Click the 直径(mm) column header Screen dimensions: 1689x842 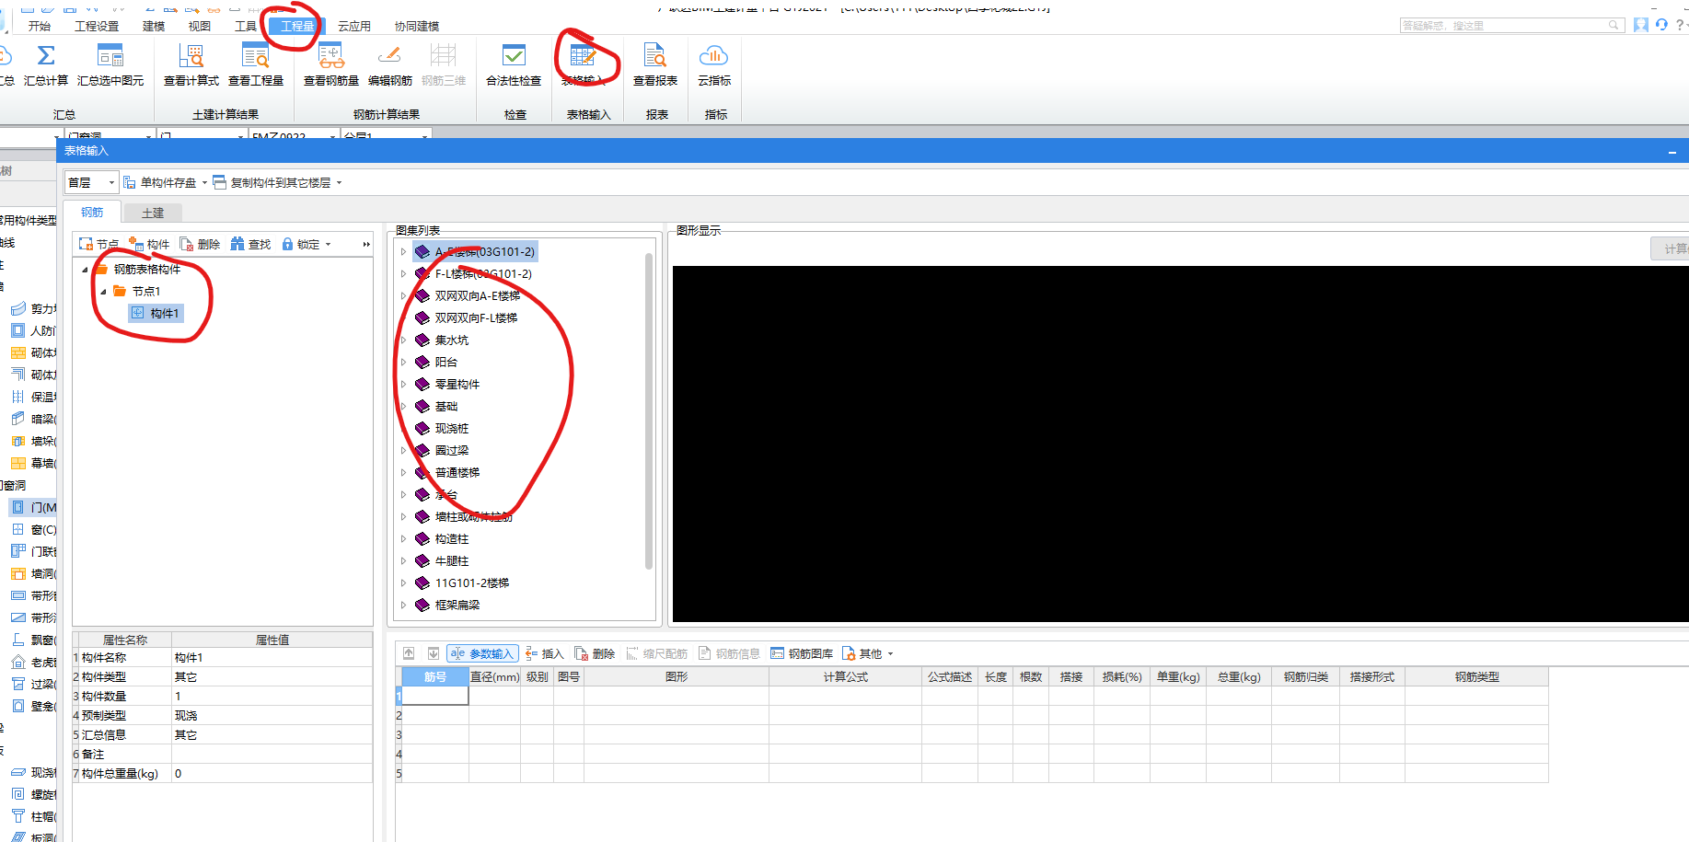click(x=494, y=676)
